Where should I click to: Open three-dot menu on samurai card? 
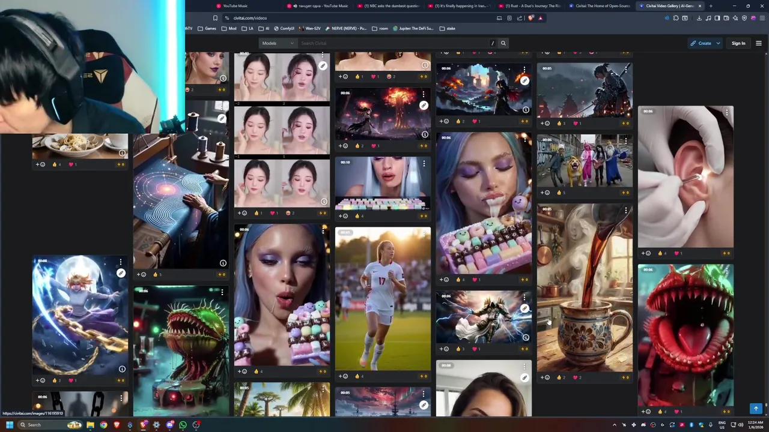(626, 70)
